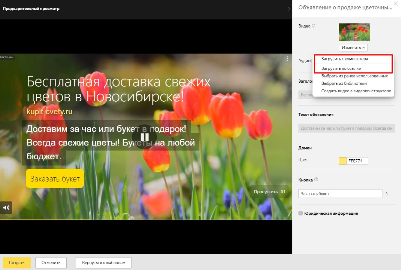Click the video progress bar
Image resolution: width=402 pixels, height=270 pixels.
(146, 220)
